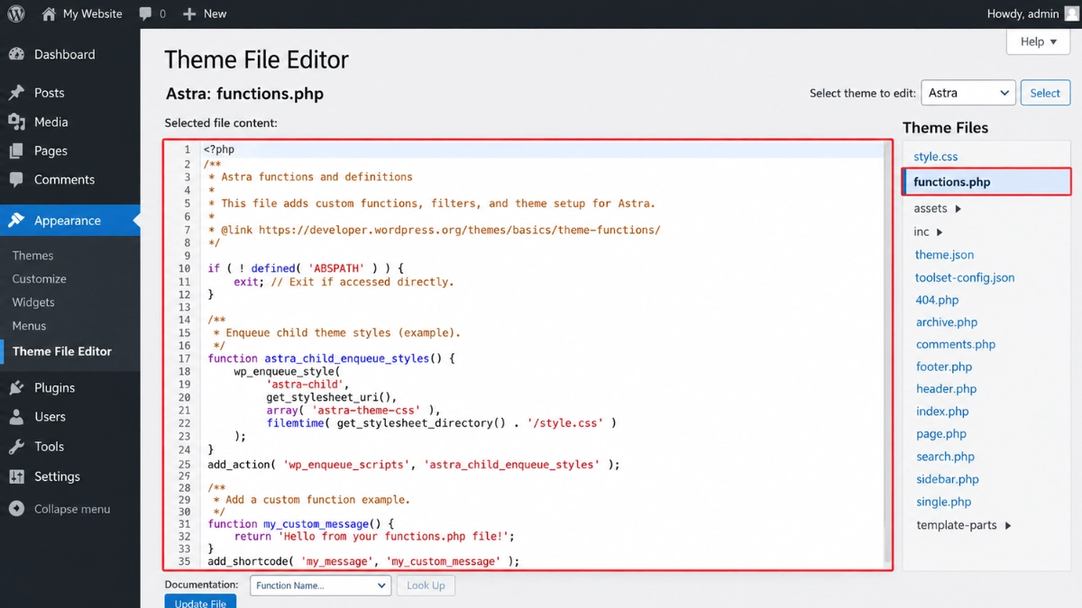Click the Posts pushpin icon
Viewport: 1082px width, 608px height.
pos(16,93)
